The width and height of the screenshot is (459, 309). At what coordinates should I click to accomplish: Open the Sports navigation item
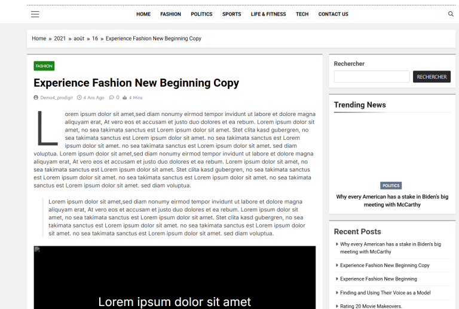point(231,14)
